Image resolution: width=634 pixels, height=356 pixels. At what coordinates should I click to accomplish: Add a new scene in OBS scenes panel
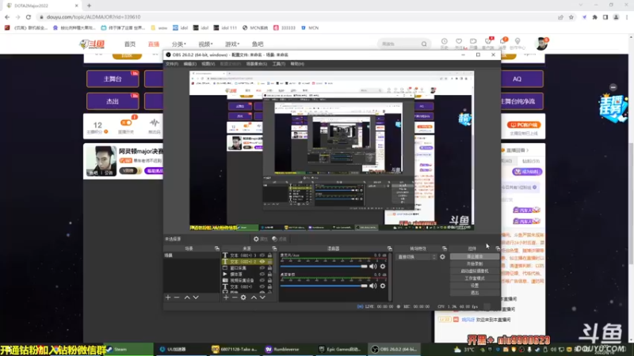pos(168,297)
